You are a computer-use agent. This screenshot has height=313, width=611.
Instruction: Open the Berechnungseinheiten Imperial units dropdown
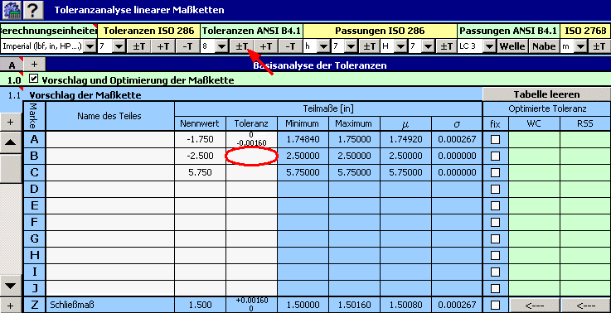(48, 46)
